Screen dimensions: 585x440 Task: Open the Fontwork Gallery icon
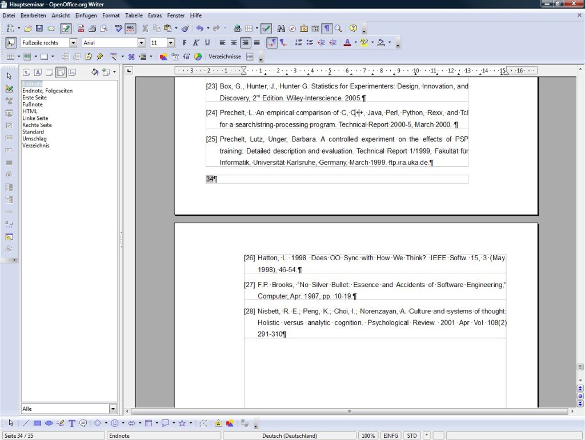pos(219,423)
